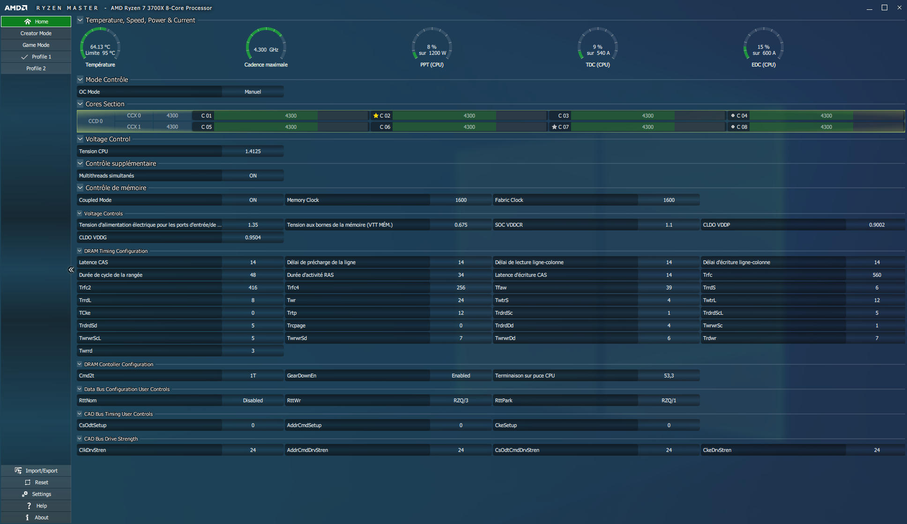Image resolution: width=907 pixels, height=524 pixels.
Task: Toggle GearDownEn Enabled value
Action: [461, 376]
